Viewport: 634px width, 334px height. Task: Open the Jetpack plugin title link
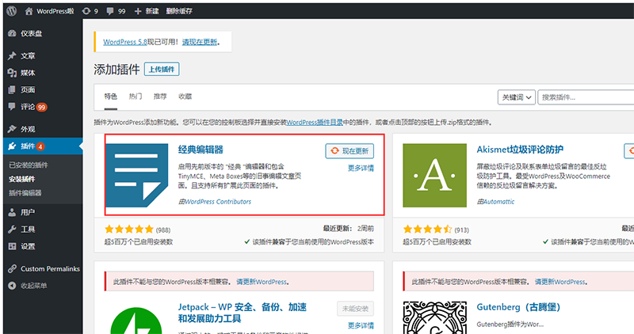tap(243, 313)
